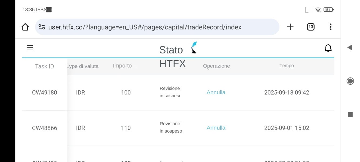Open a new tab with plus icon
The image size is (360, 162).
[x=290, y=27]
